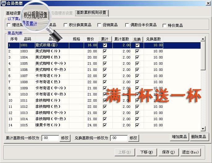The image size is (212, 163).
Task: Click the 序号 column header
Action: coord(14,39)
